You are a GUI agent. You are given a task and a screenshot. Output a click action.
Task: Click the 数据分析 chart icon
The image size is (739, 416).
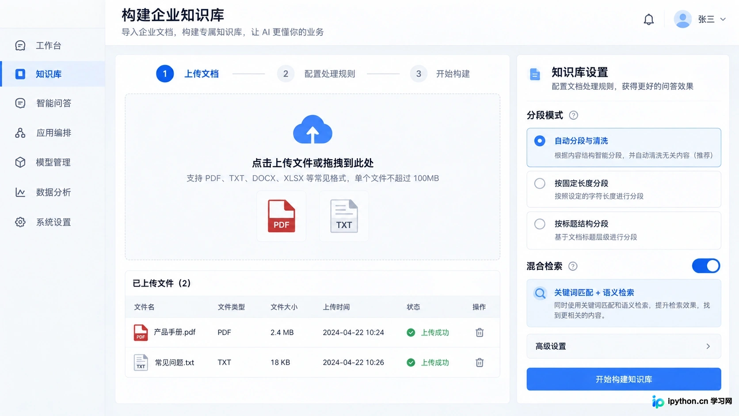pyautogui.click(x=20, y=192)
